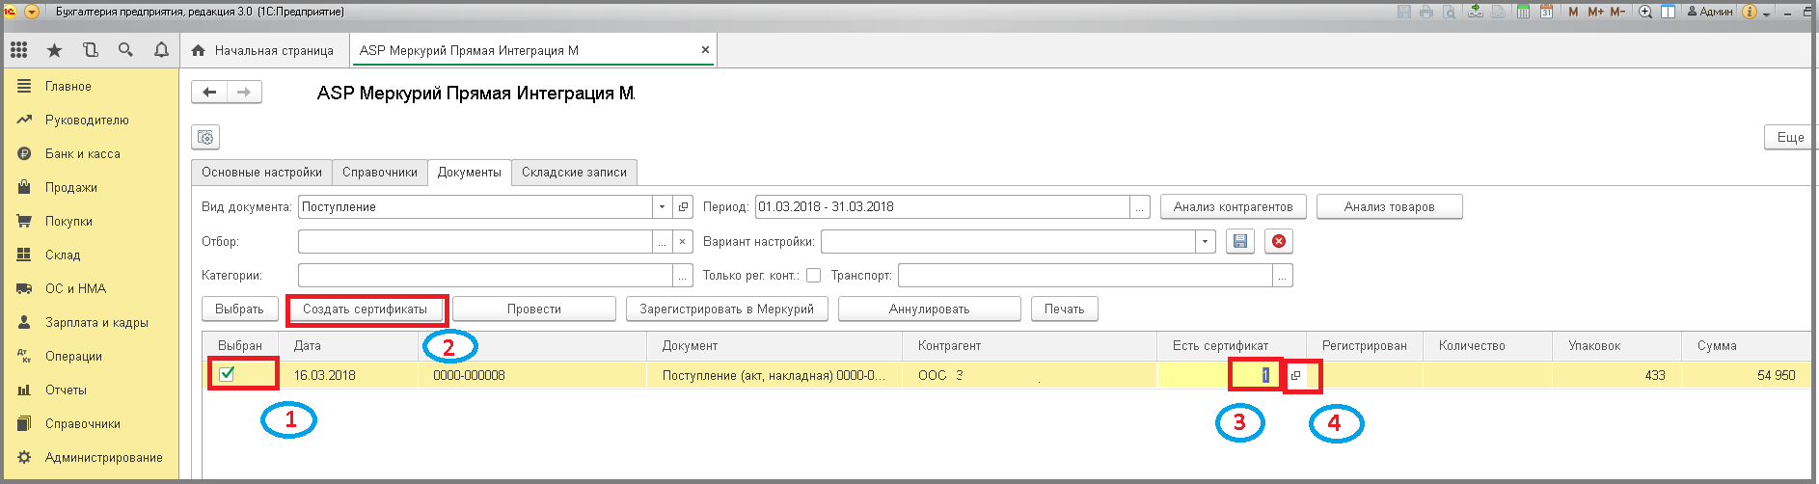Switch to Складские записи tab
The image size is (1819, 484).
[574, 172]
